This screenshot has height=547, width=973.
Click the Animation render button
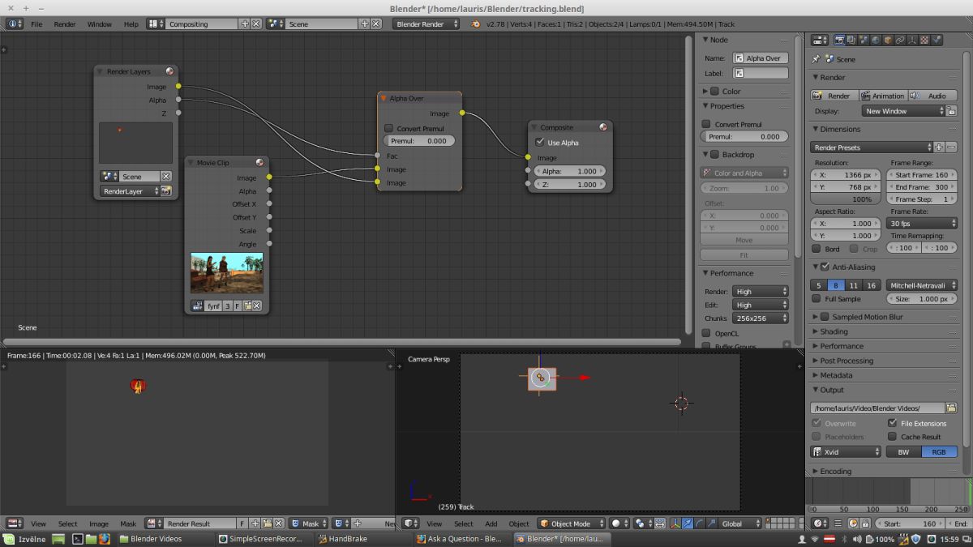pos(882,96)
